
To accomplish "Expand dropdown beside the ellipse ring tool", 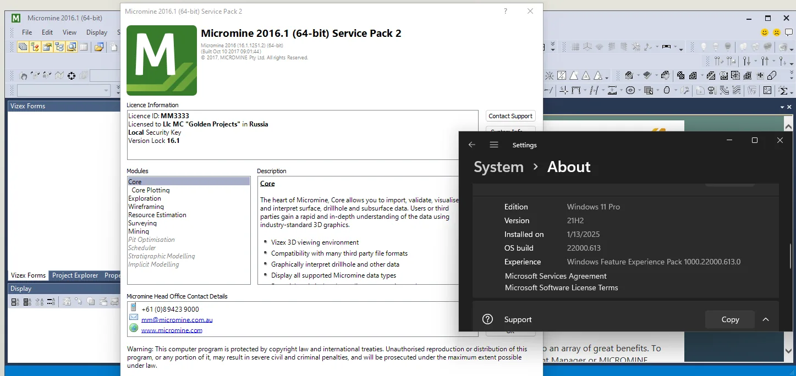I will point(639,90).
